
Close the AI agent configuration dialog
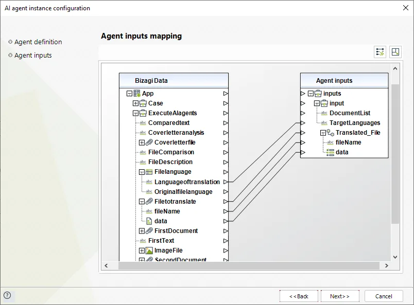point(406,8)
